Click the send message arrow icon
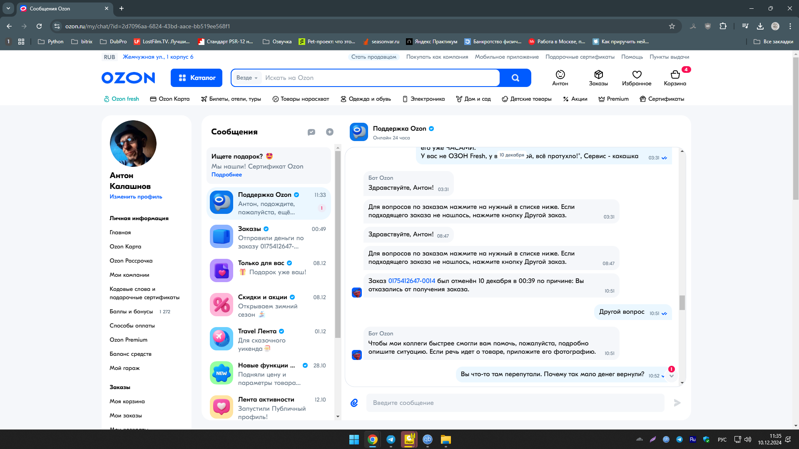 click(x=677, y=403)
